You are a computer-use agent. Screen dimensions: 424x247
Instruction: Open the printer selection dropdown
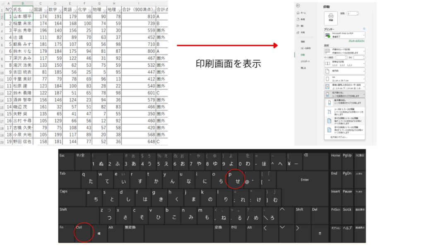click(344, 36)
